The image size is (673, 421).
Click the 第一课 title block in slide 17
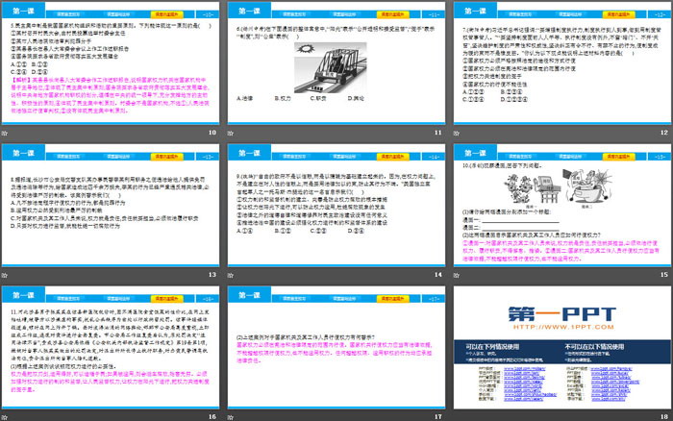point(249,294)
